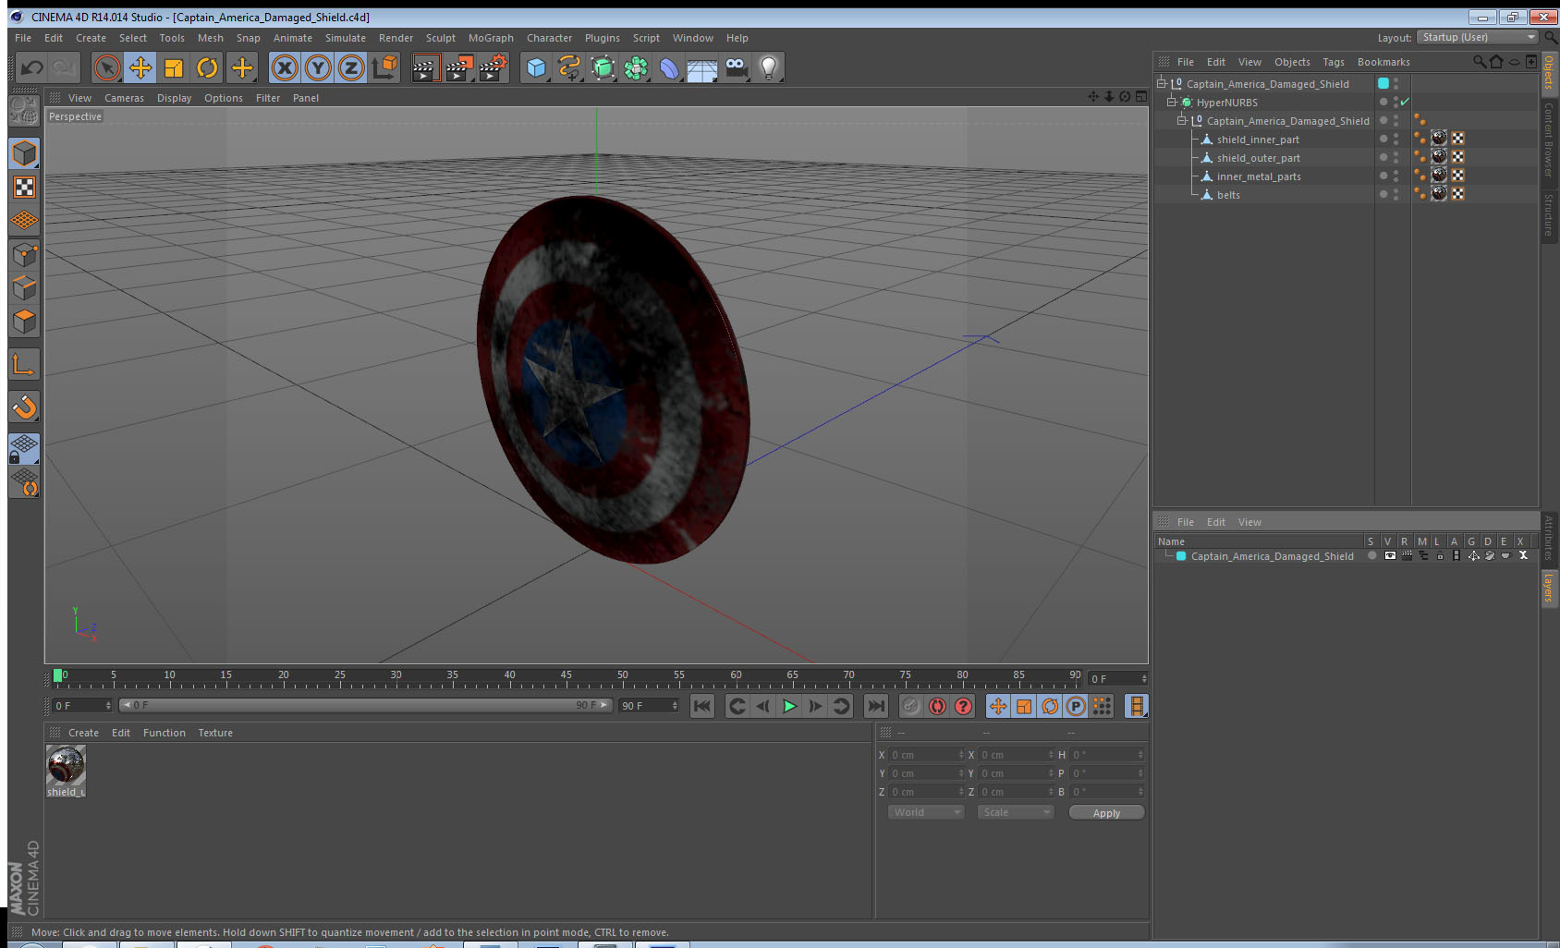Image resolution: width=1560 pixels, height=948 pixels.
Task: Click Object Manager search icon
Action: [1479, 62]
